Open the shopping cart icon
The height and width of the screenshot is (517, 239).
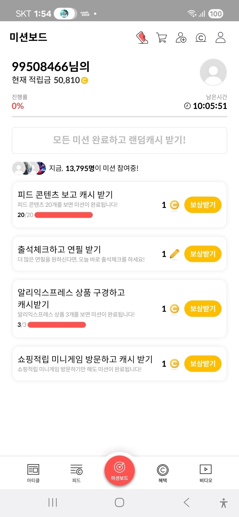coord(162,37)
